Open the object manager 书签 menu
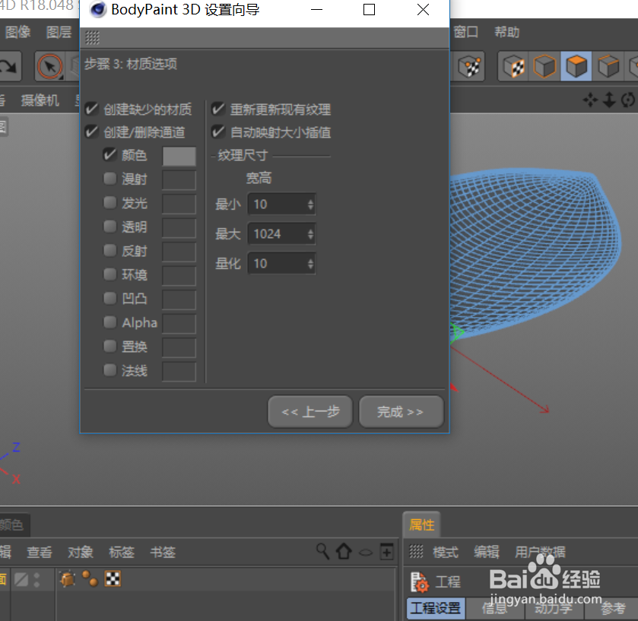Screen dimensions: 638x621 (x=163, y=552)
